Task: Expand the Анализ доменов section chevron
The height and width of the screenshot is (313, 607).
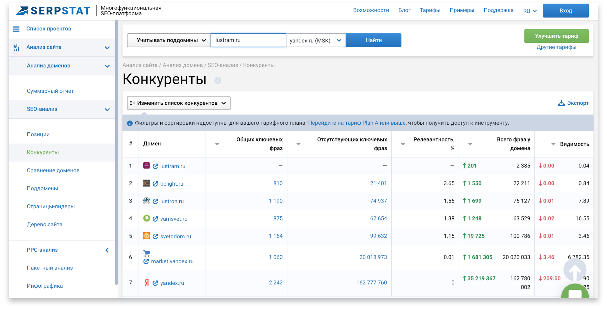Action: tap(107, 66)
